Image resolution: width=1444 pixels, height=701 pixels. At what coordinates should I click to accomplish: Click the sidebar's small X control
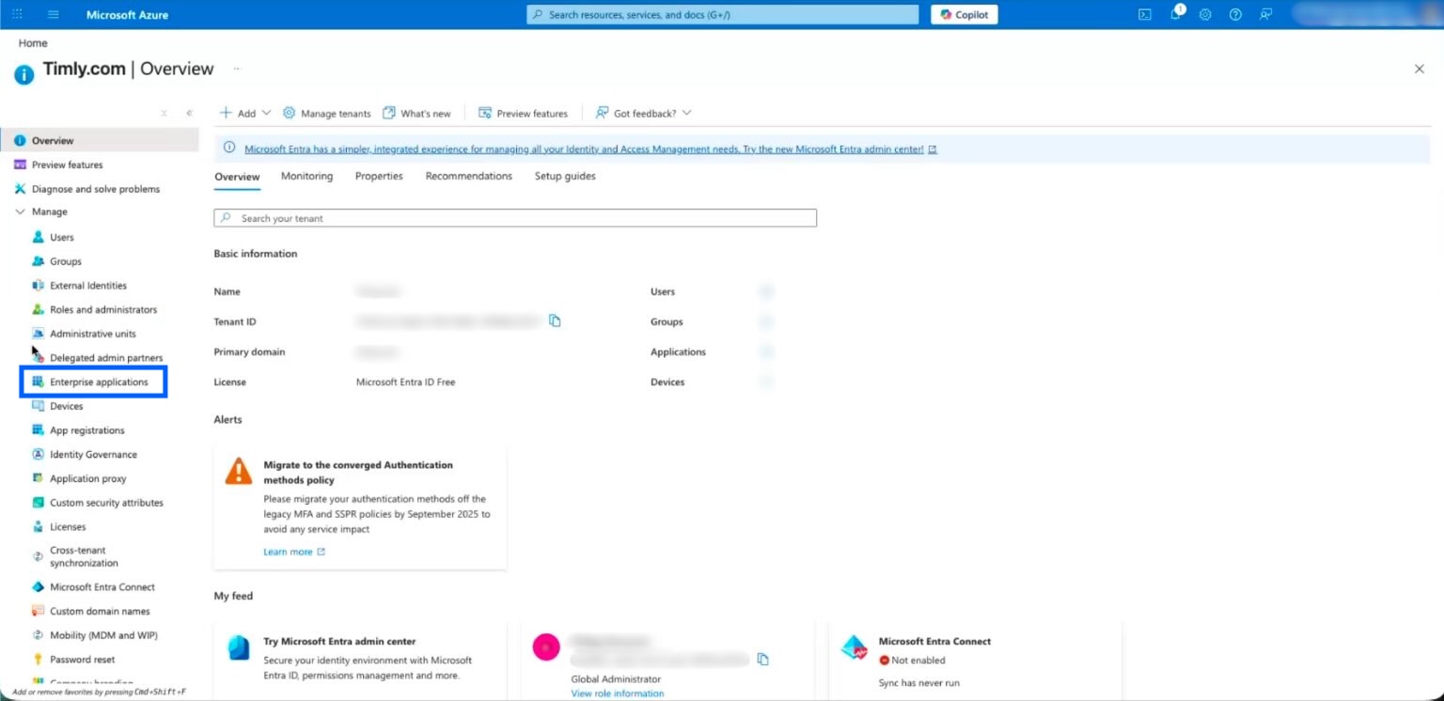[x=165, y=113]
